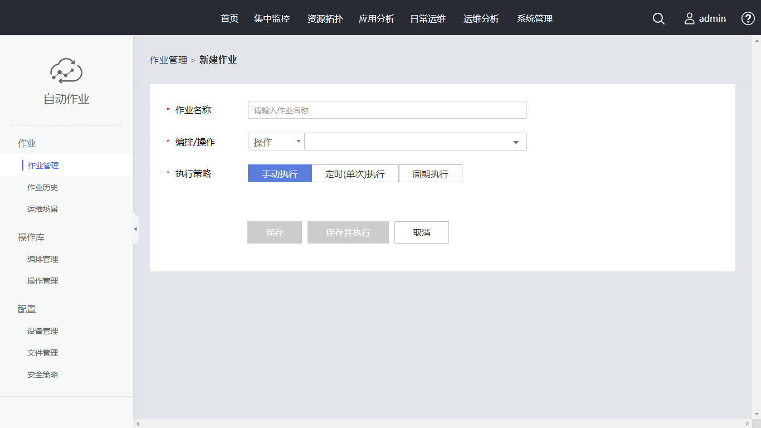
Task: Select 周期执行 execution strategy
Action: click(x=430, y=174)
